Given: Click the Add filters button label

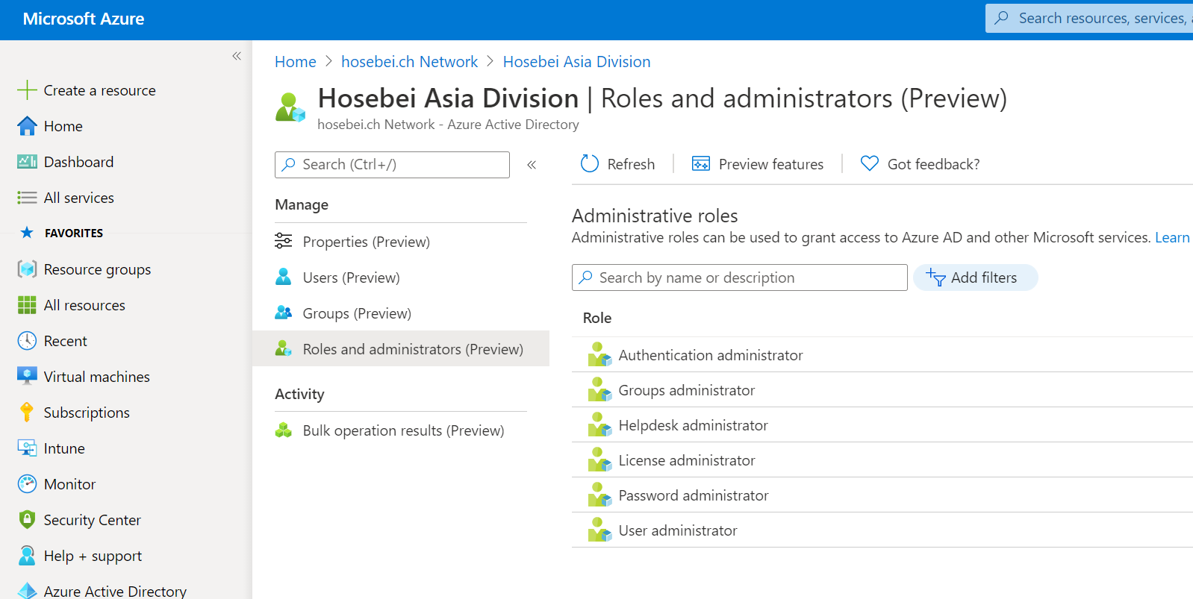Looking at the screenshot, I should [x=984, y=277].
